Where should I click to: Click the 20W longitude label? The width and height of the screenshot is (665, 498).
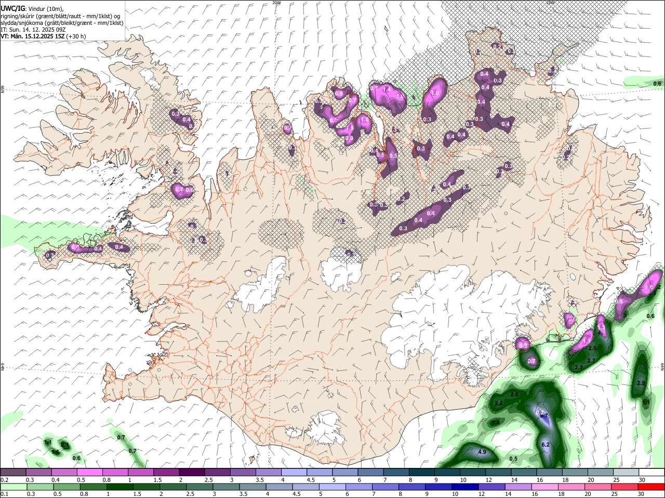point(276,3)
